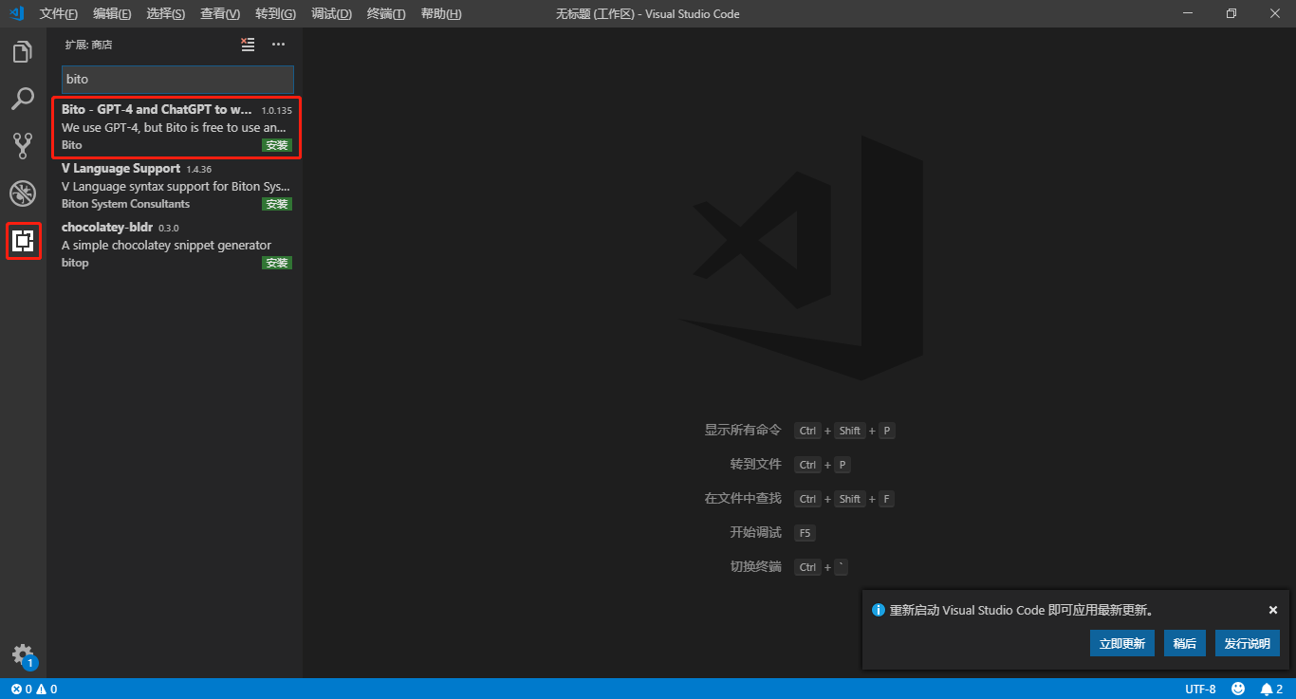
Task: Open the extensions panel more actions ellipsis
Action: [278, 45]
